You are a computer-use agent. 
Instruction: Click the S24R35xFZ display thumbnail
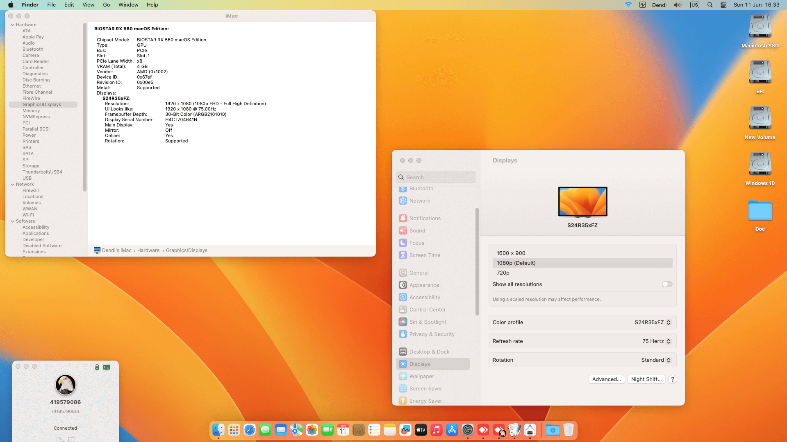[582, 202]
